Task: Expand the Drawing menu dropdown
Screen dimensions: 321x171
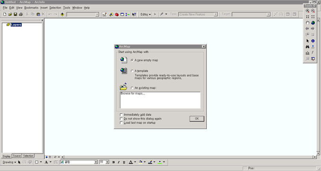Action: (9, 162)
